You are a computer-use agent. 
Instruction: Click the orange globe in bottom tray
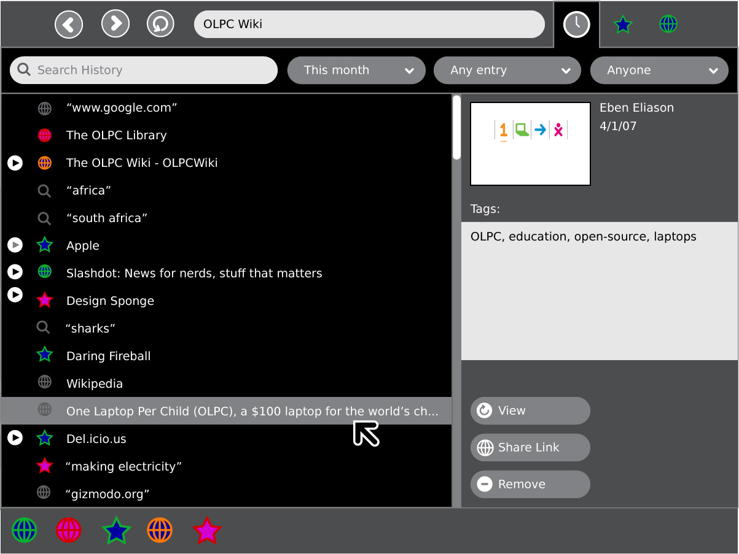tap(160, 530)
